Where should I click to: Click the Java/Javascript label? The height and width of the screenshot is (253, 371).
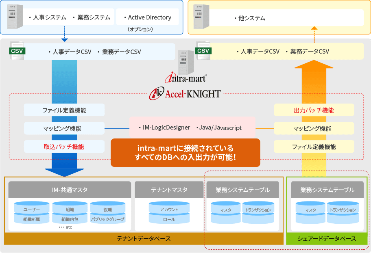click(220, 128)
